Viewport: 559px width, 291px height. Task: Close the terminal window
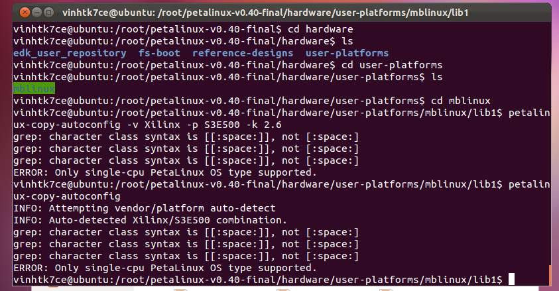(x=24, y=13)
